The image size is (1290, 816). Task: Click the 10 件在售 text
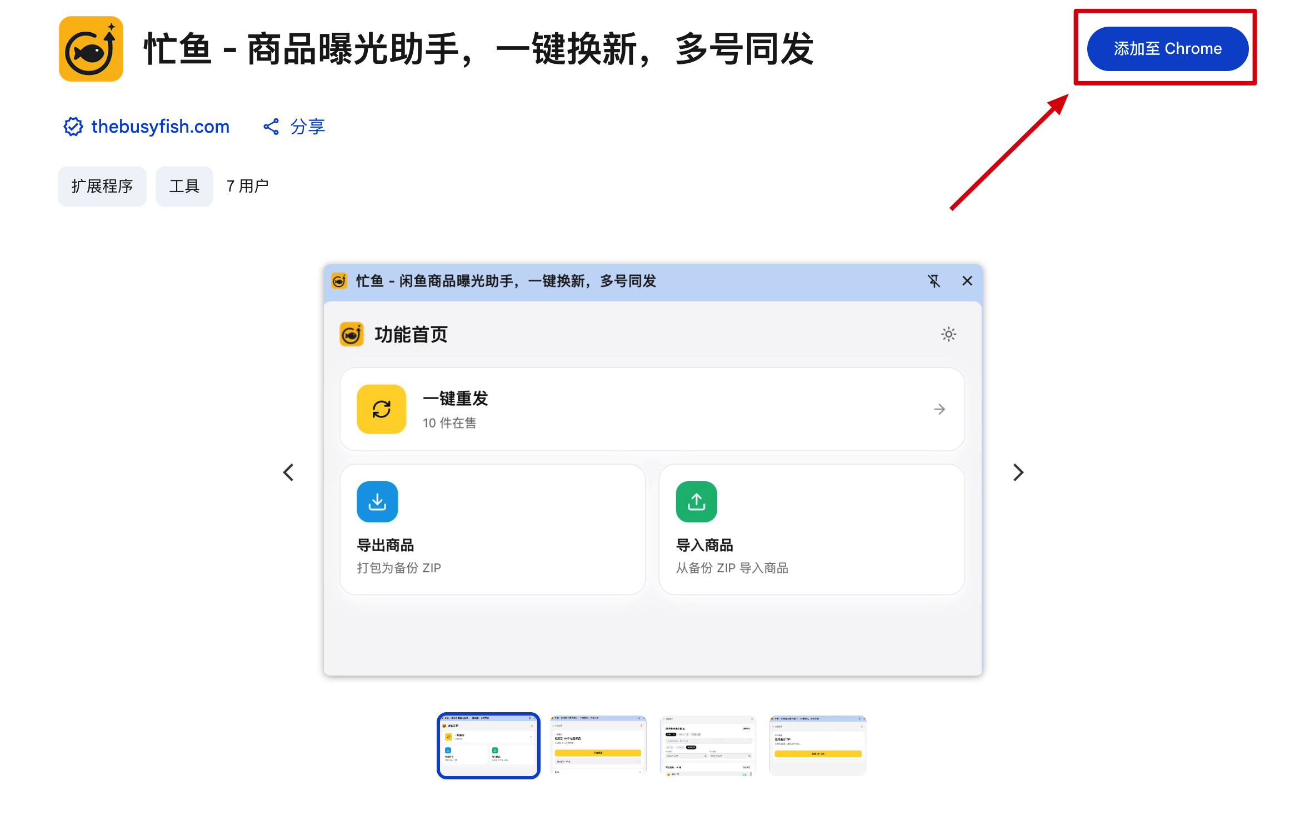tap(449, 423)
